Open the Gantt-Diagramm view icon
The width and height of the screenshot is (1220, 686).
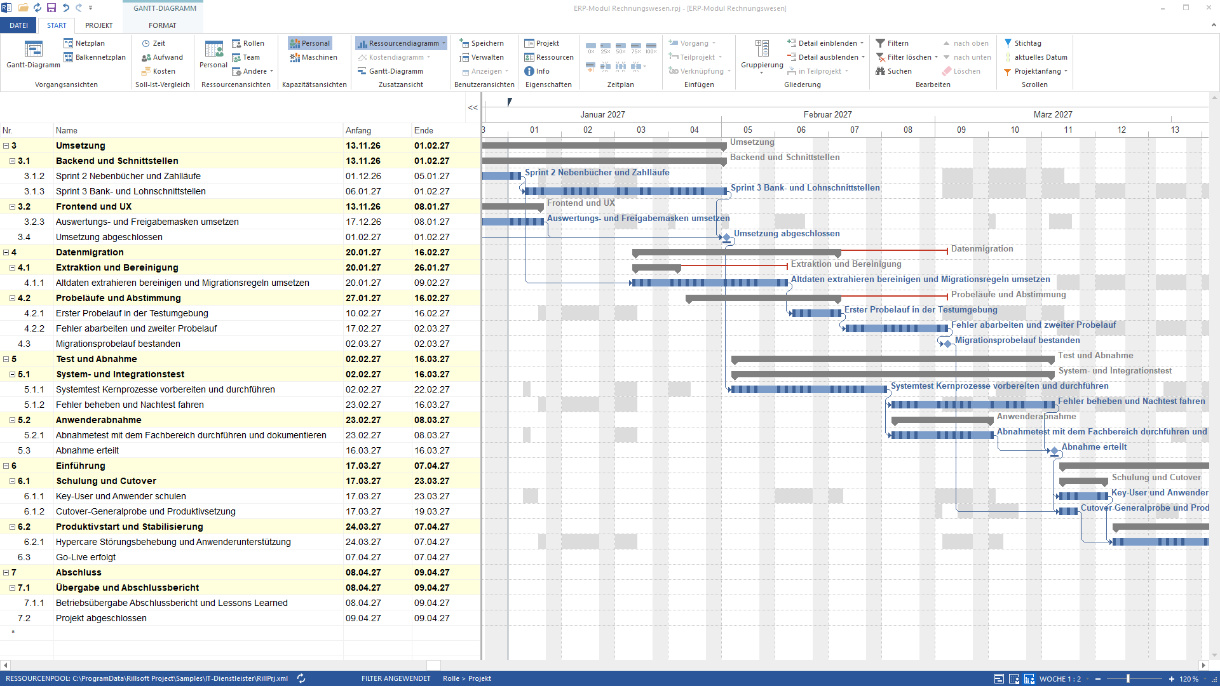[x=33, y=49]
